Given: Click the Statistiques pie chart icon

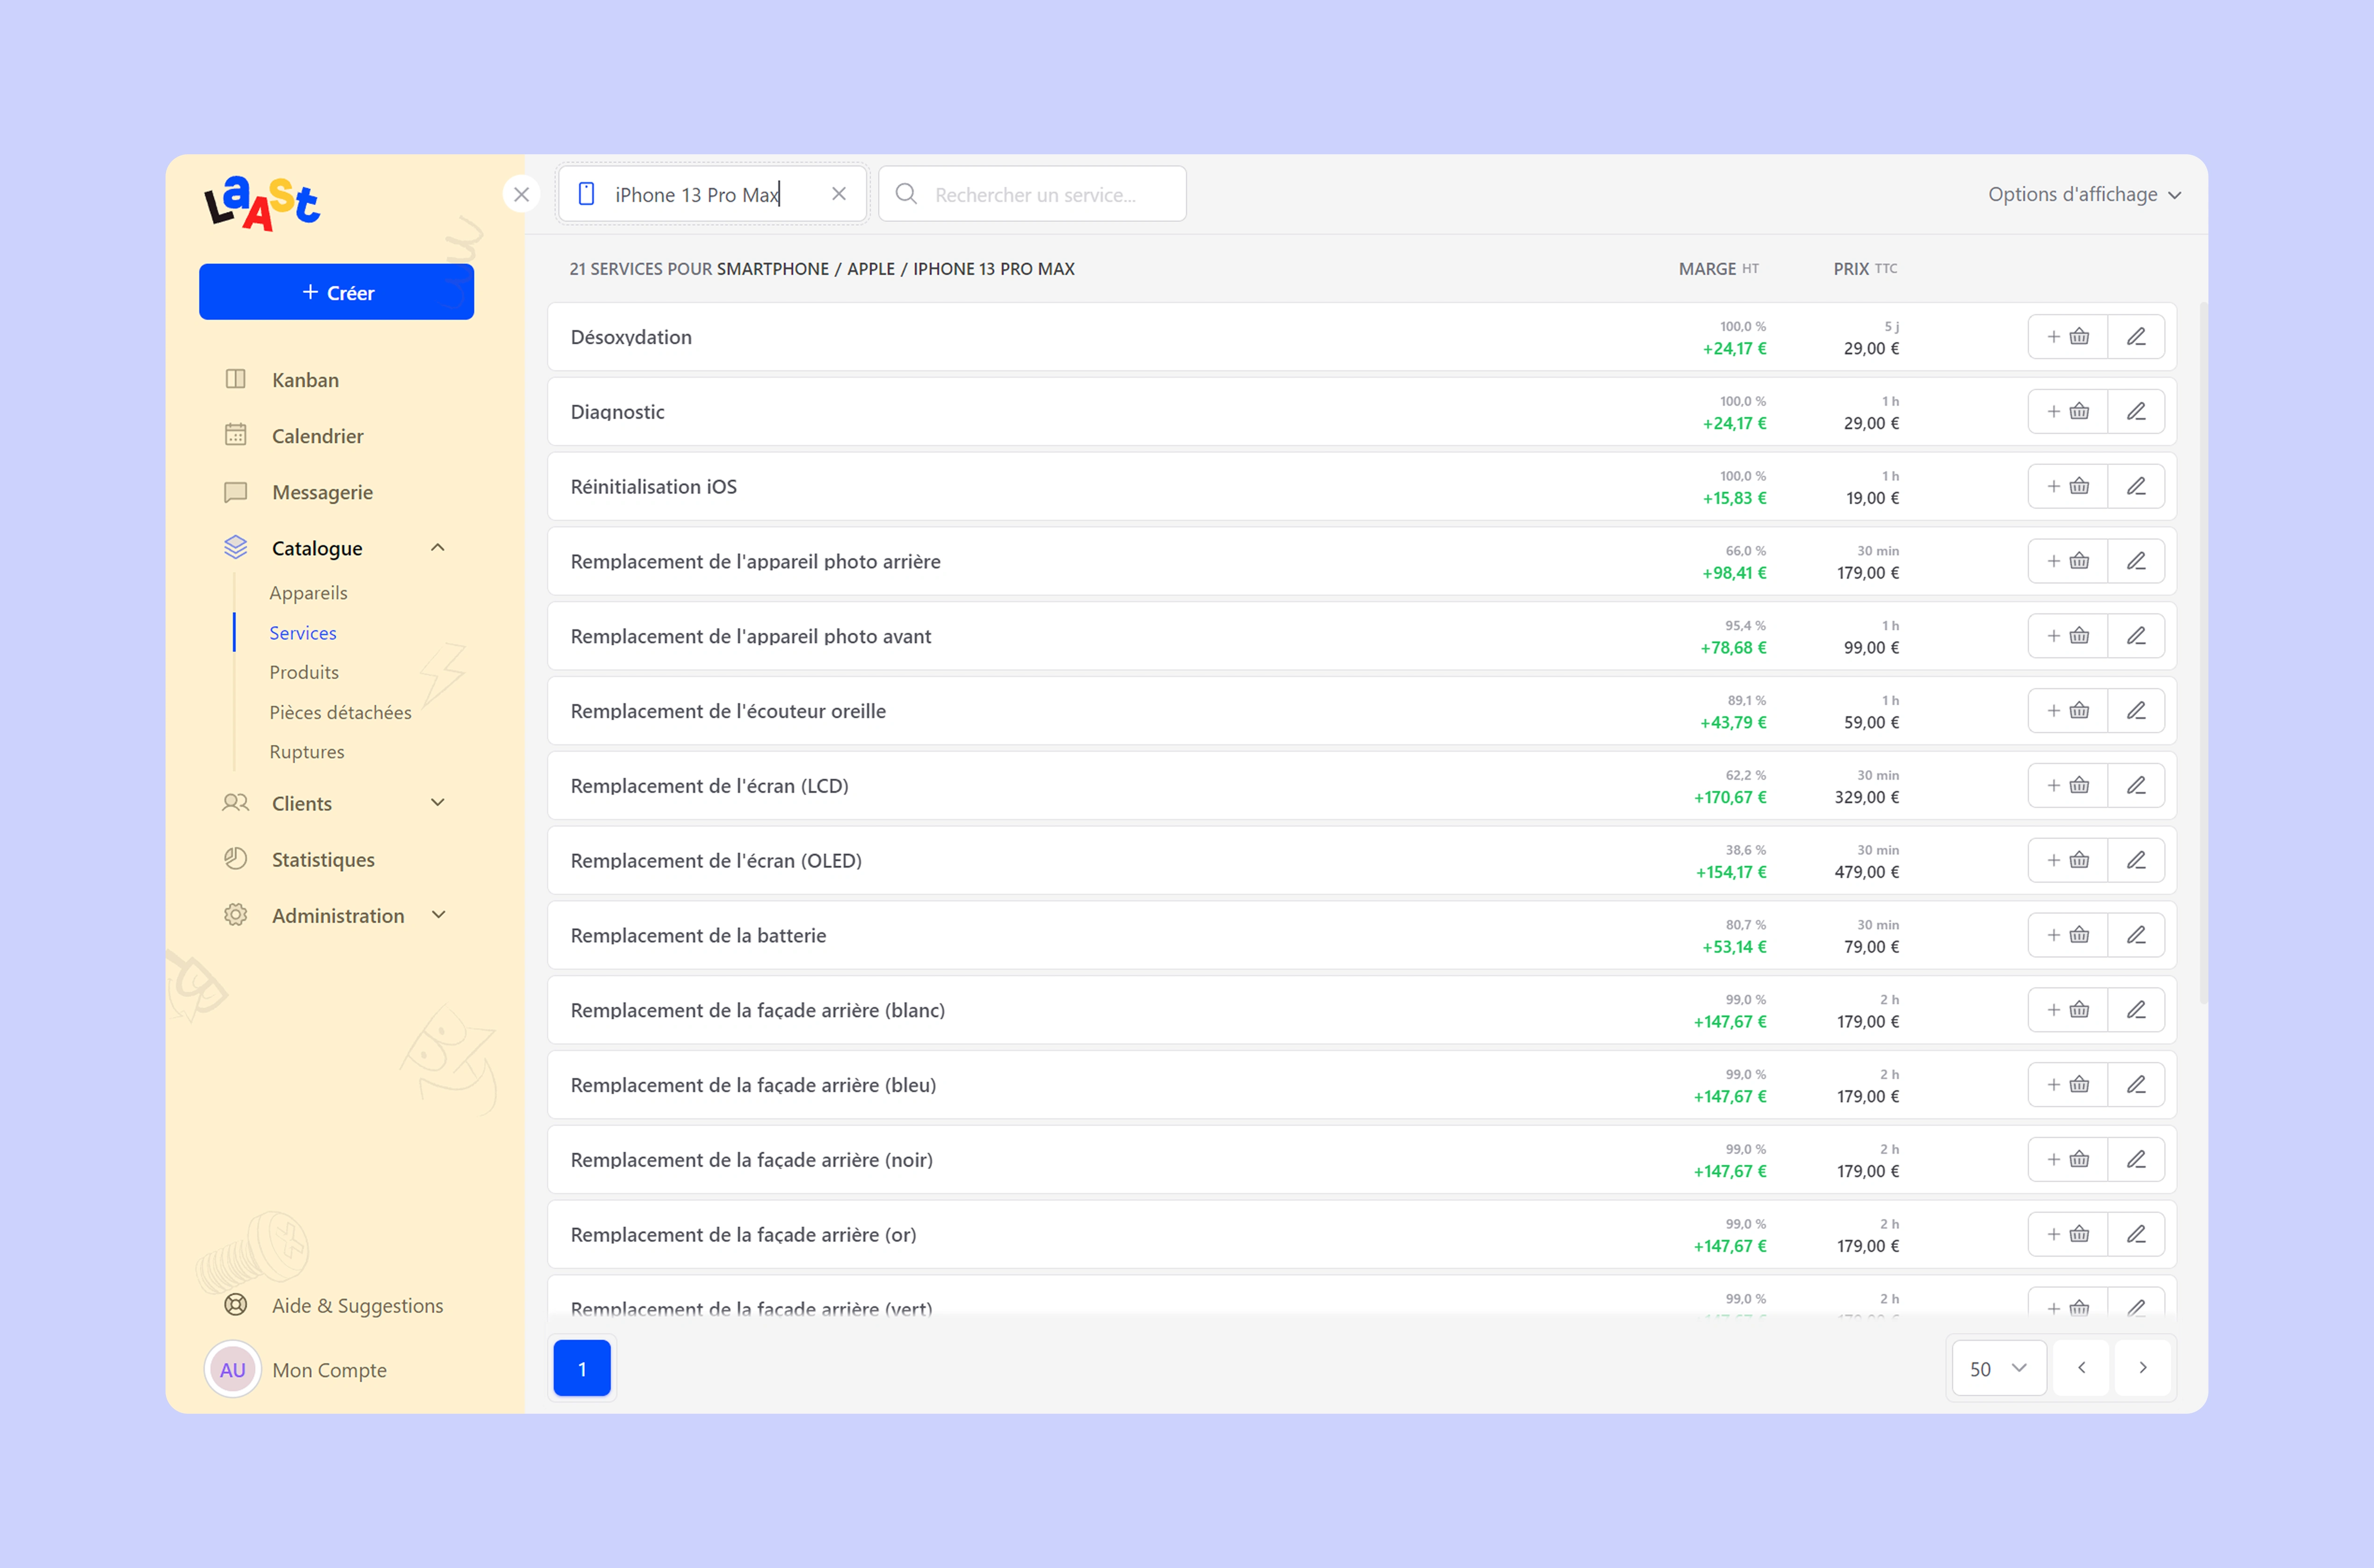Looking at the screenshot, I should pyautogui.click(x=236, y=858).
